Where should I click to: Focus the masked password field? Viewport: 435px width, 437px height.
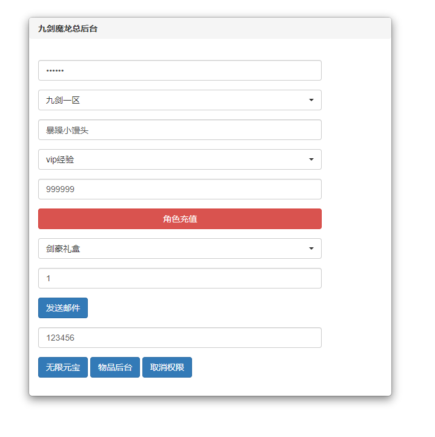tap(179, 70)
